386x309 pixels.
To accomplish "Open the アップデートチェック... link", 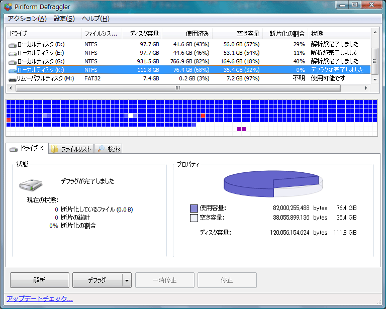I will 40,299.
